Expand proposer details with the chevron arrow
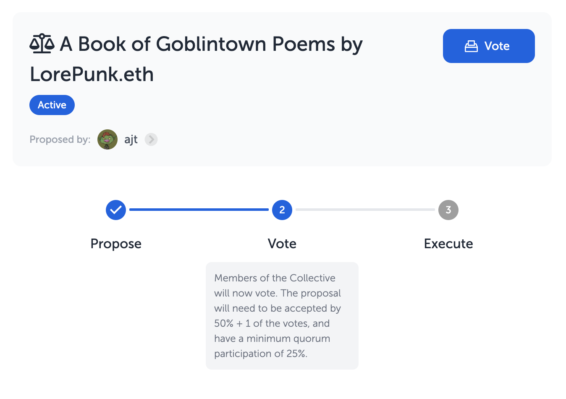This screenshot has height=399, width=566. coord(151,139)
